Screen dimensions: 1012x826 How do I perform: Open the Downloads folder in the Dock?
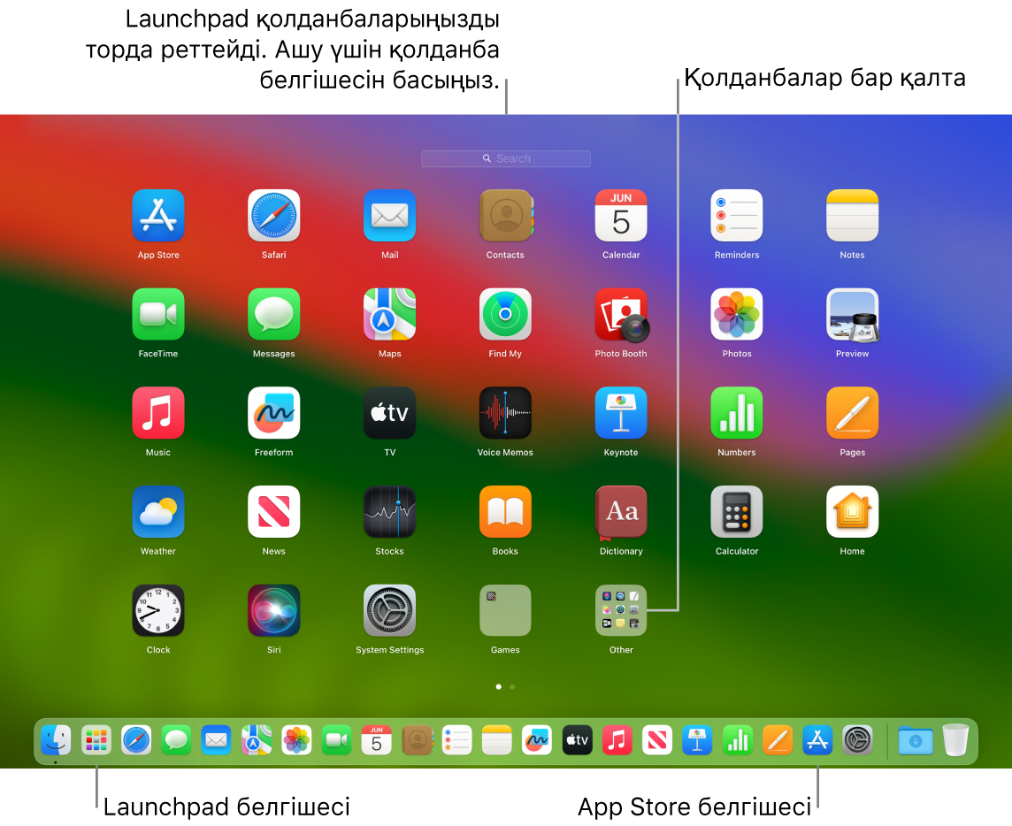click(x=916, y=740)
